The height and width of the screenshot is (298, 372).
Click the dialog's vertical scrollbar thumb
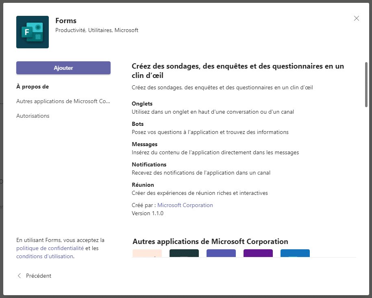(366, 84)
